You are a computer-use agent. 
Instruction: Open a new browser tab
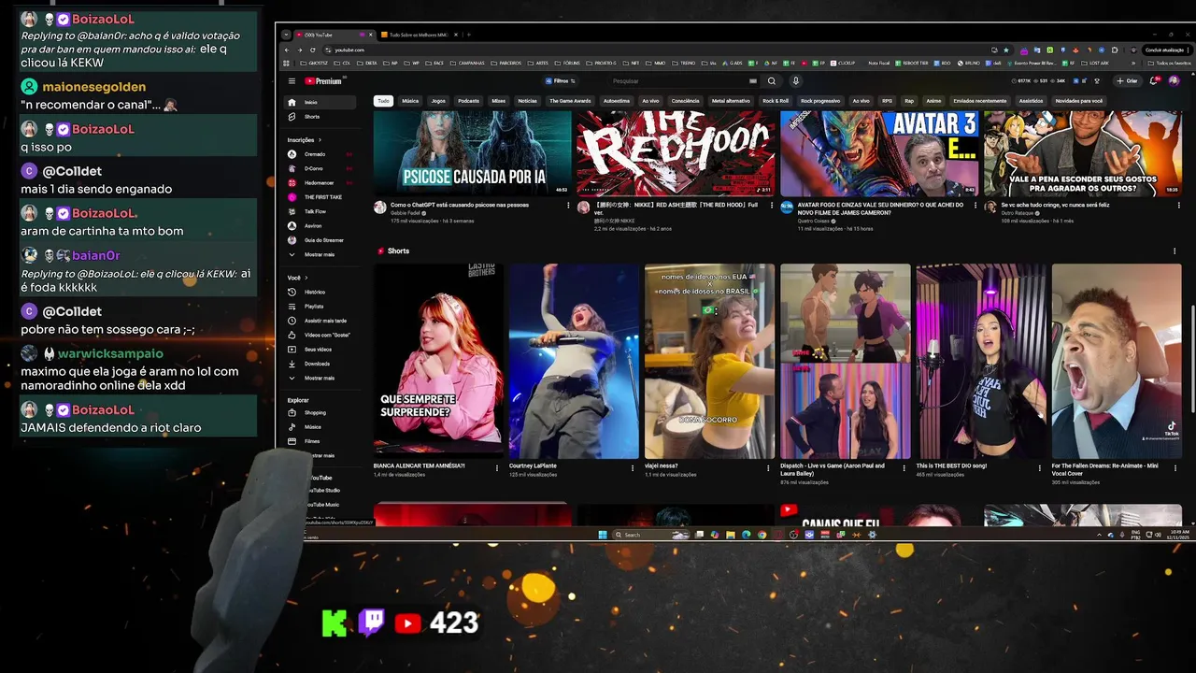pos(469,35)
